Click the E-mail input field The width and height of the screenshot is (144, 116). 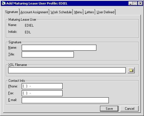click(65, 100)
